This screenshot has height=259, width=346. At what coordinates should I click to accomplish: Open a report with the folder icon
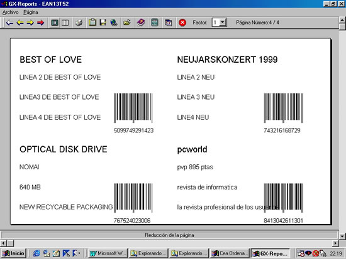127,23
